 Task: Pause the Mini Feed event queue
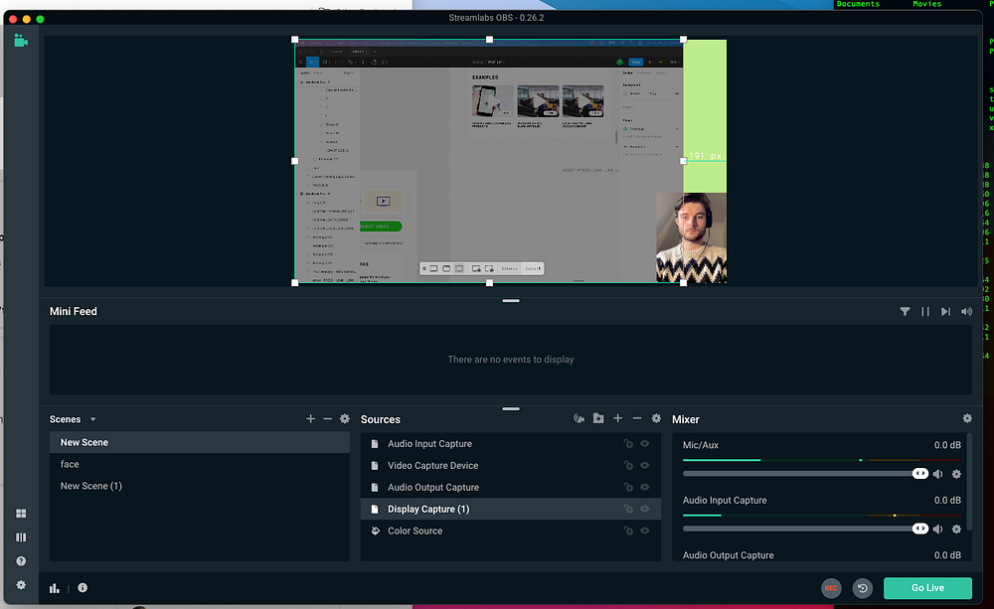[x=925, y=312]
